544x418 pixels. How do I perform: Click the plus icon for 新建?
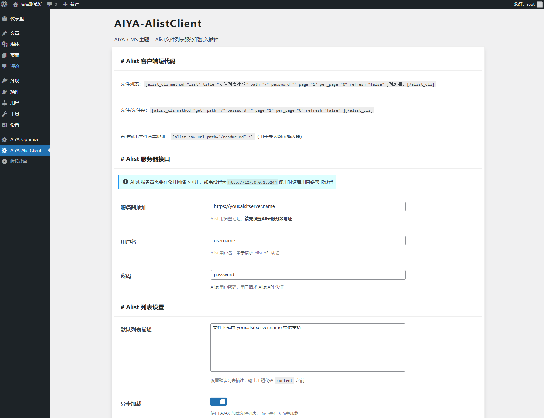tap(65, 4)
